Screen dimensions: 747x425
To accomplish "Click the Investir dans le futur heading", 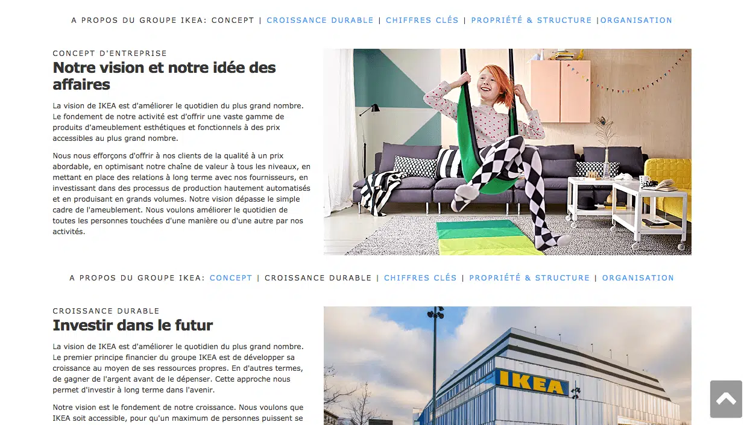I will 133,325.
